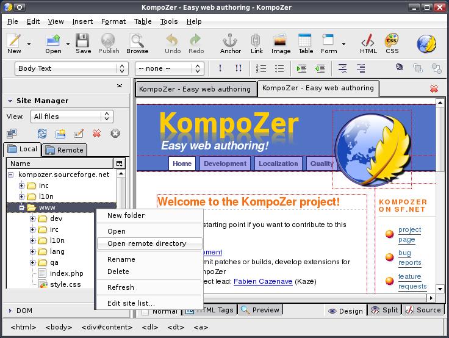Switch to Preview mode tab
Image resolution: width=449 pixels, height=338 pixels.
point(260,310)
